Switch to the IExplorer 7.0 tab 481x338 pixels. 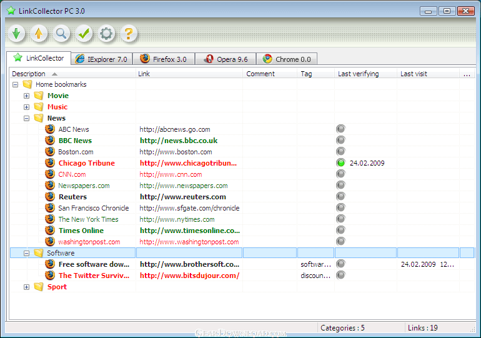point(102,59)
